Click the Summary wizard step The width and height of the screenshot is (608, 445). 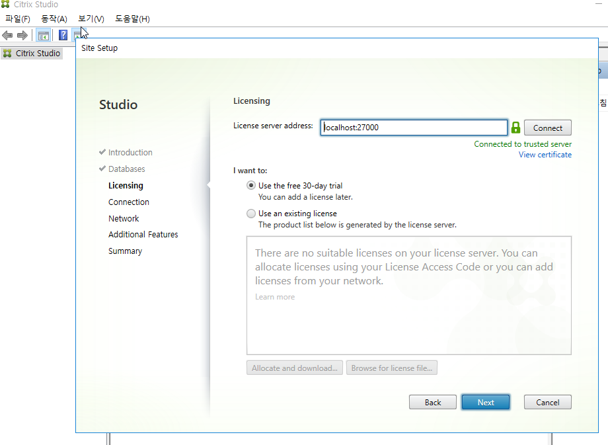[126, 251]
